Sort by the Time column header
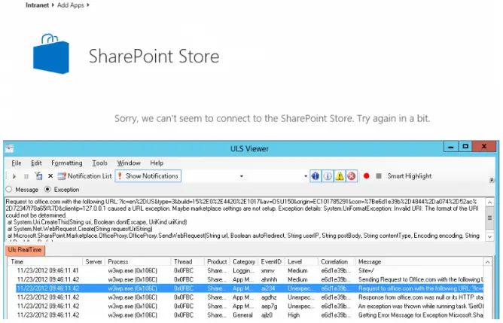Screen dimensions: 503x323 click(45, 262)
